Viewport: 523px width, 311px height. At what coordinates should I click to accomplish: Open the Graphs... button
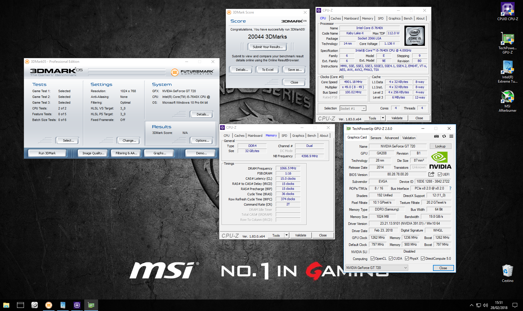[x=160, y=153]
